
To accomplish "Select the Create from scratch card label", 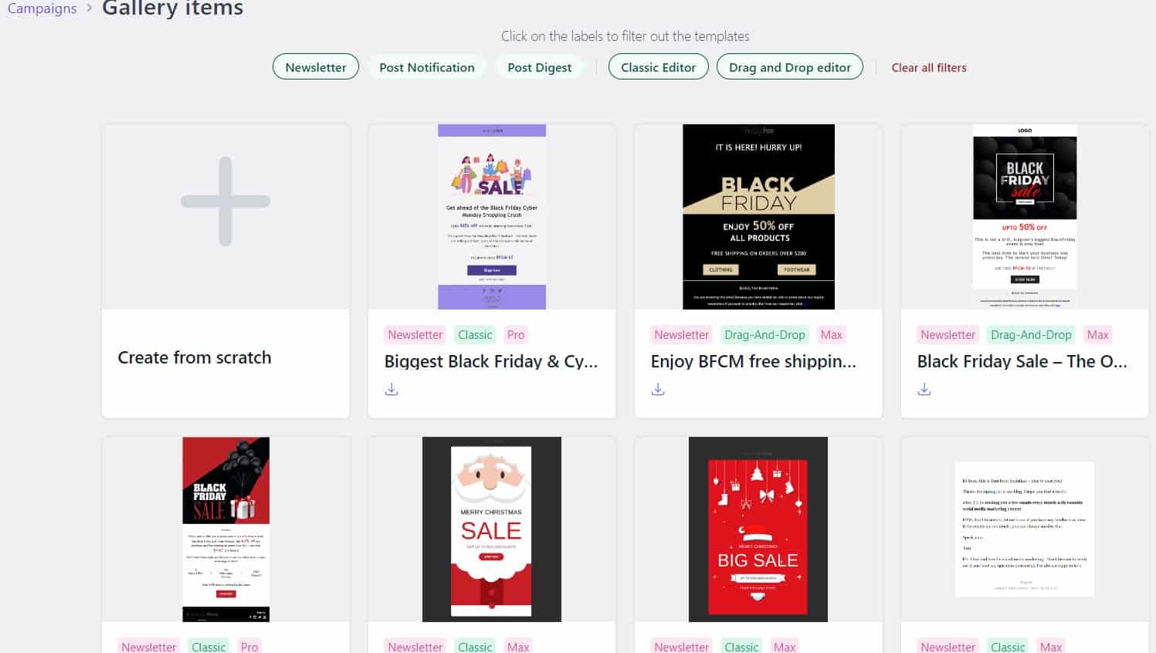I will pos(195,357).
